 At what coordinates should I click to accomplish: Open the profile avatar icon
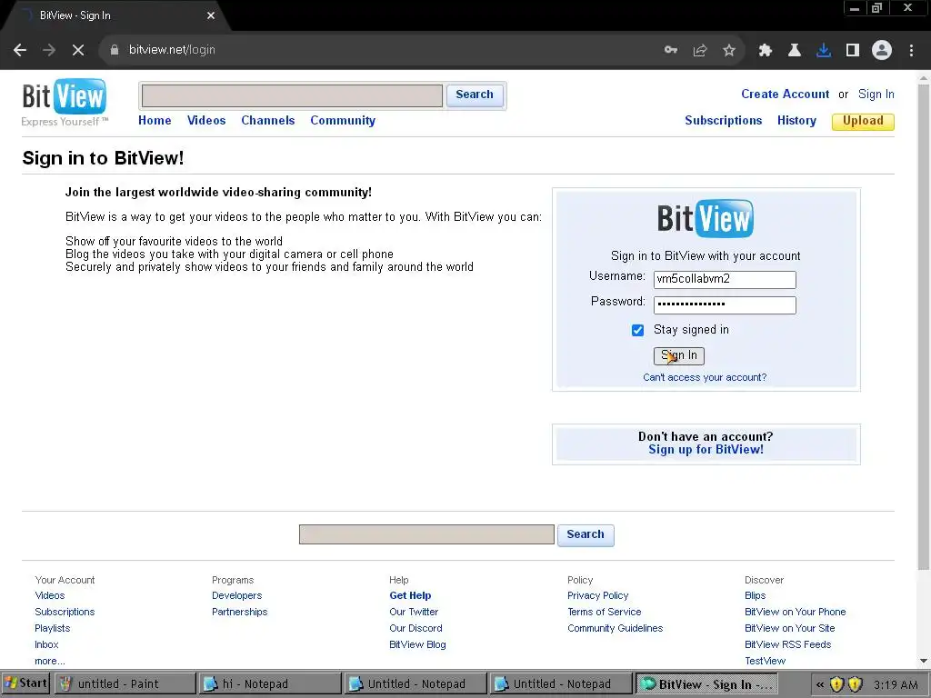882,51
